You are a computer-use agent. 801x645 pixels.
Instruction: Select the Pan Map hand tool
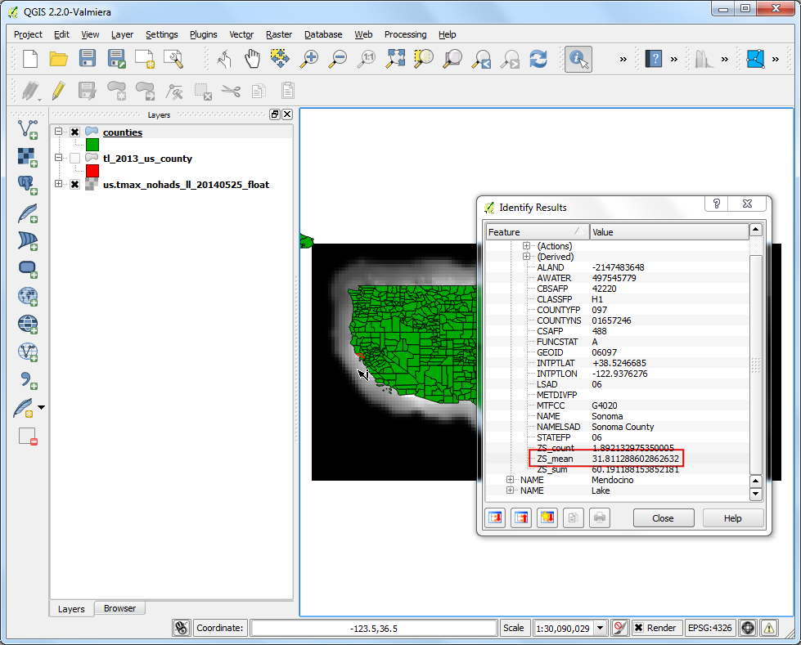click(252, 59)
